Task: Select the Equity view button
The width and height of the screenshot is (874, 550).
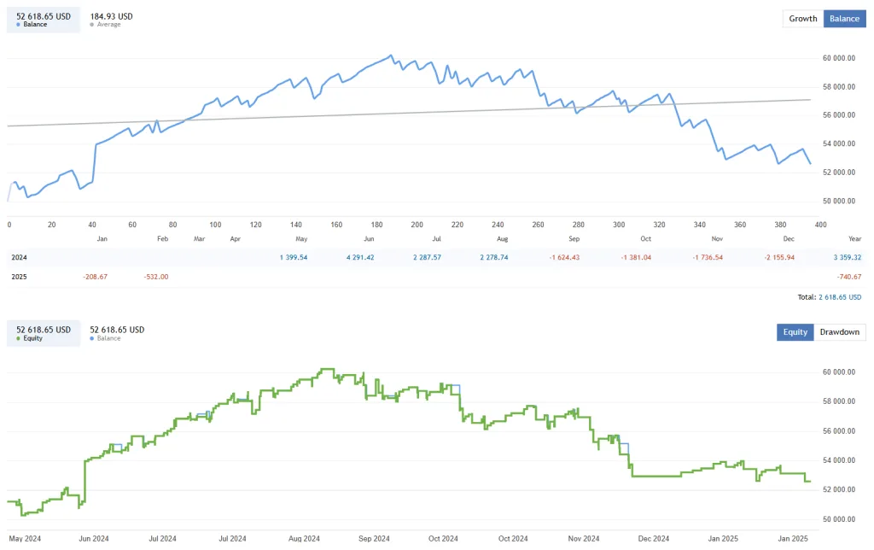Action: click(795, 332)
